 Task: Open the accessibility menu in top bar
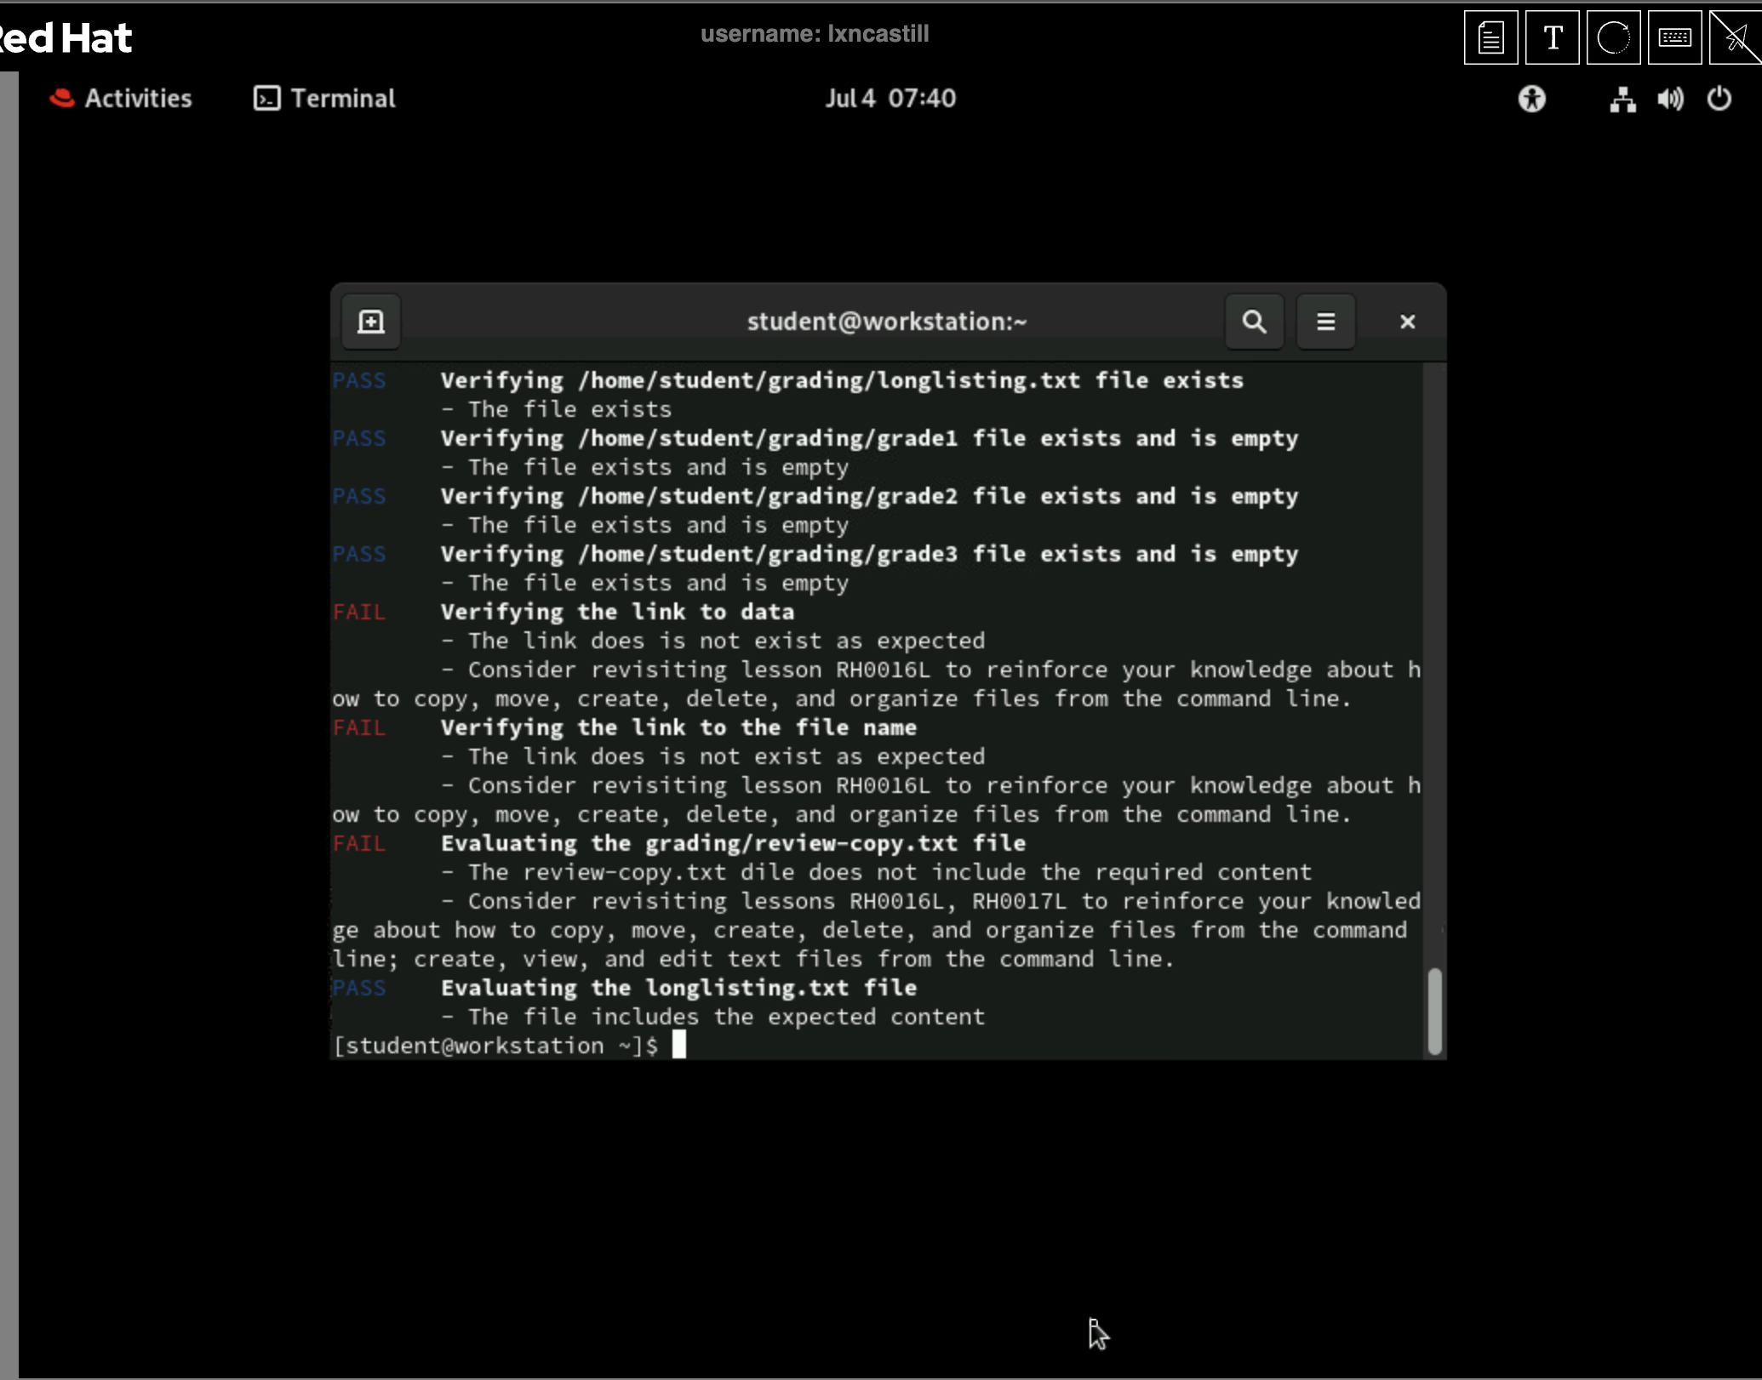(x=1531, y=99)
